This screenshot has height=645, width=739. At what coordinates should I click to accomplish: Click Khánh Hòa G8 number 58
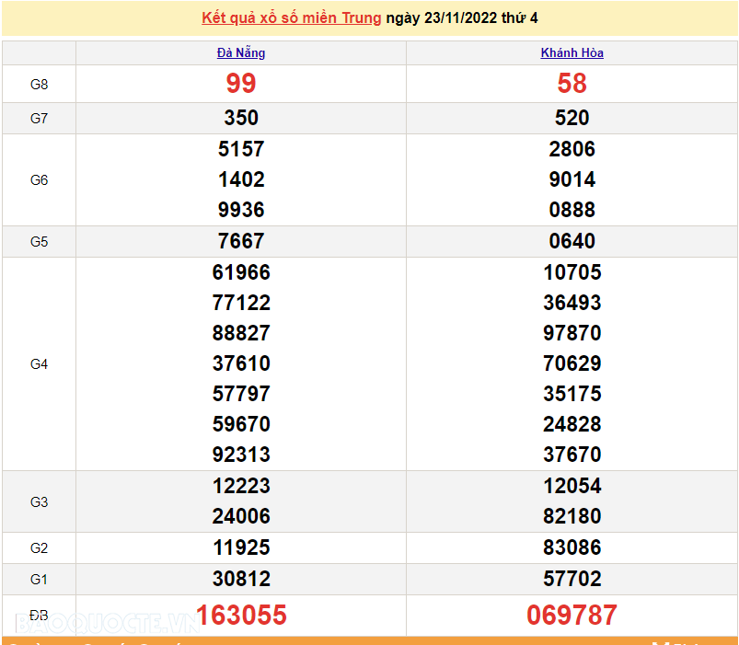572,84
